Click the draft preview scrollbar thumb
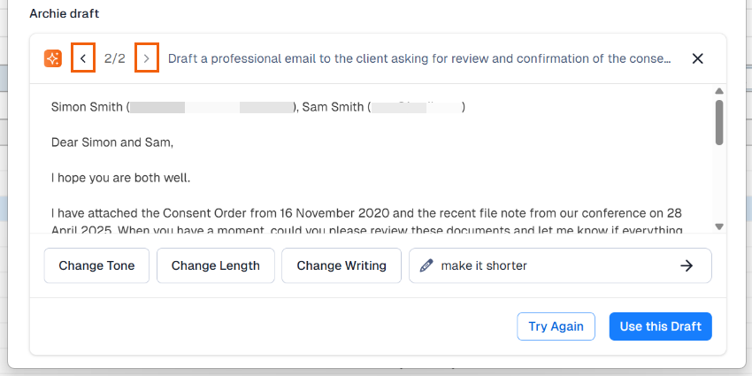Screen dimensions: 752x376 719,121
